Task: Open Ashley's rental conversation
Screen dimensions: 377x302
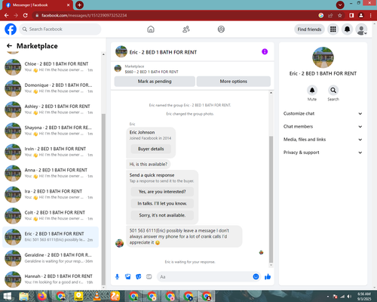Action: (x=51, y=109)
